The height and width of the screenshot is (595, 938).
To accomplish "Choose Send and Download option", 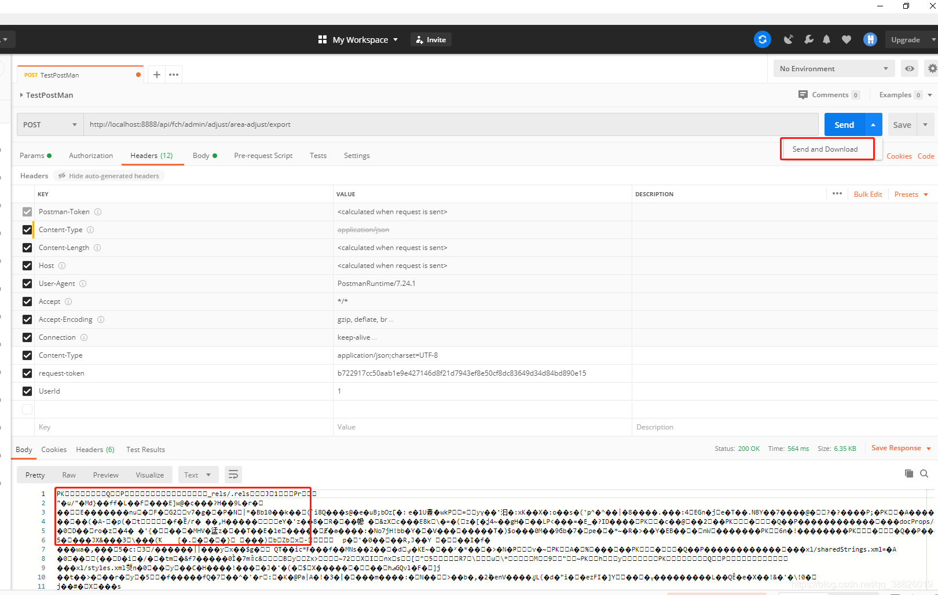I will [827, 149].
